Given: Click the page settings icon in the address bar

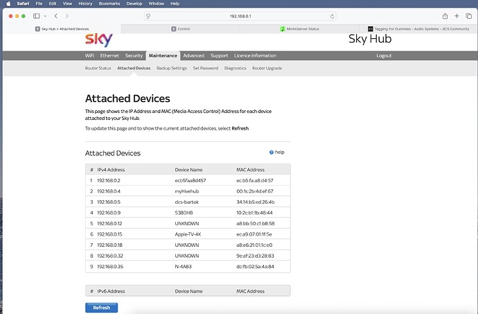Looking at the screenshot, I should (x=148, y=16).
